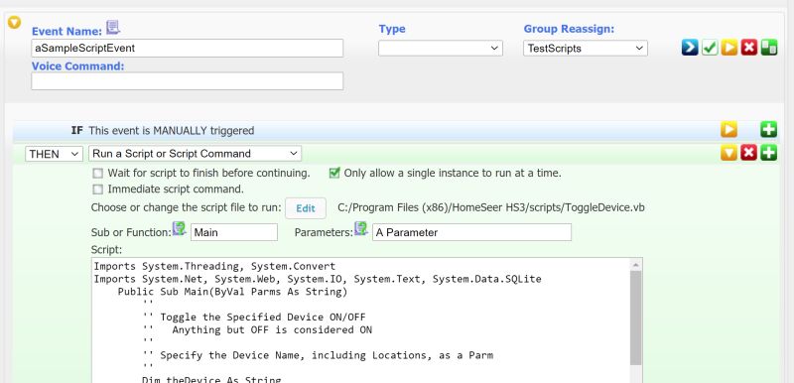This screenshot has width=794, height=383.
Task: Delete the event with the header red X
Action: click(x=749, y=48)
